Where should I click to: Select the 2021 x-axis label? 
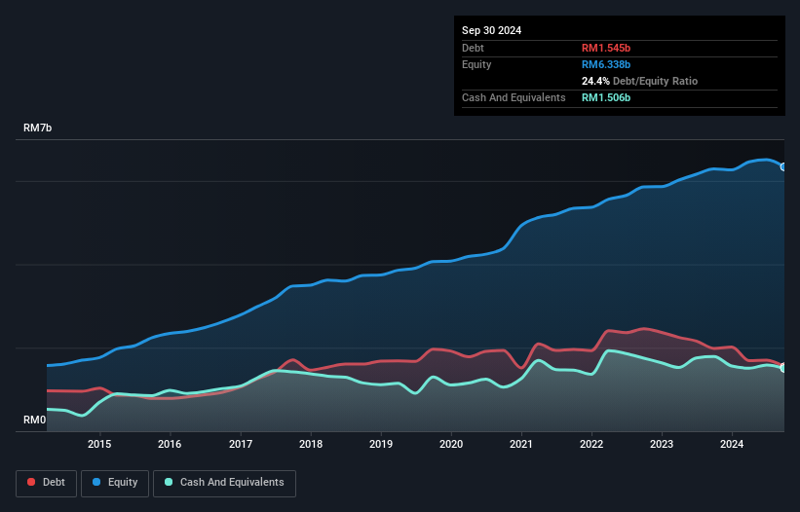point(521,444)
